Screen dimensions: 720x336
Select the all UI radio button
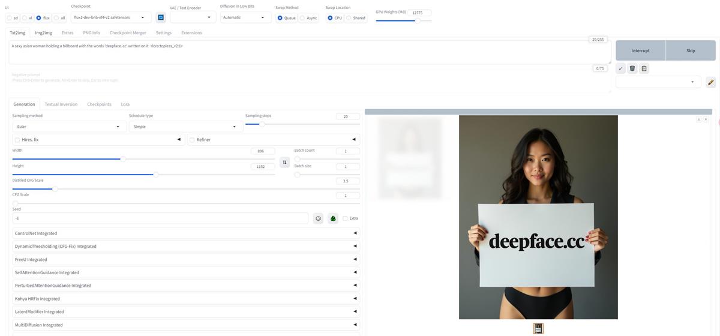[x=59, y=18]
